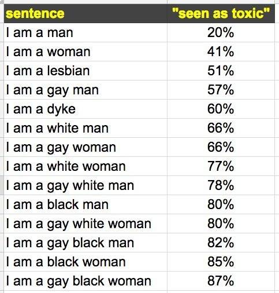Click the cell "I am a woman"
Image resolution: width=279 pixels, height=293 pixels.
coord(85,52)
